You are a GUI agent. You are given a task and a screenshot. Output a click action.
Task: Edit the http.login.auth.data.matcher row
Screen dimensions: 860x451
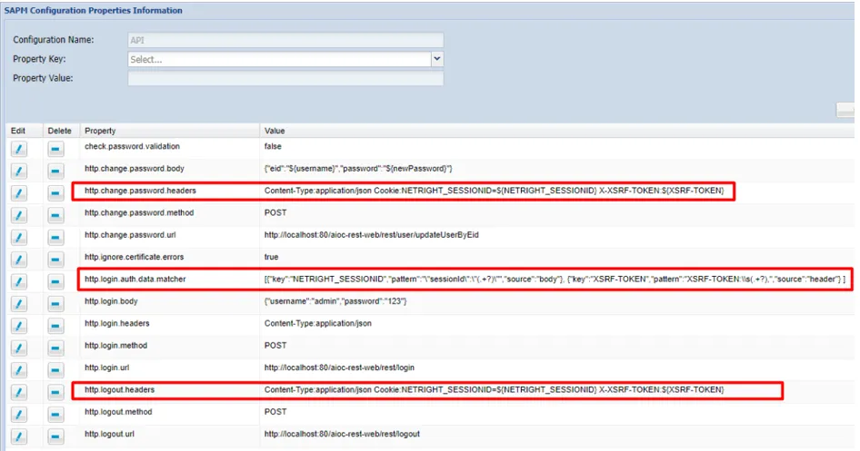coord(19,281)
